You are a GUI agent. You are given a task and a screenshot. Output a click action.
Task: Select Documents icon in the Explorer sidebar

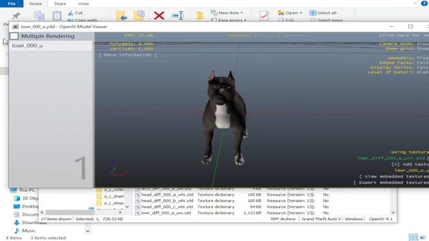click(17, 214)
